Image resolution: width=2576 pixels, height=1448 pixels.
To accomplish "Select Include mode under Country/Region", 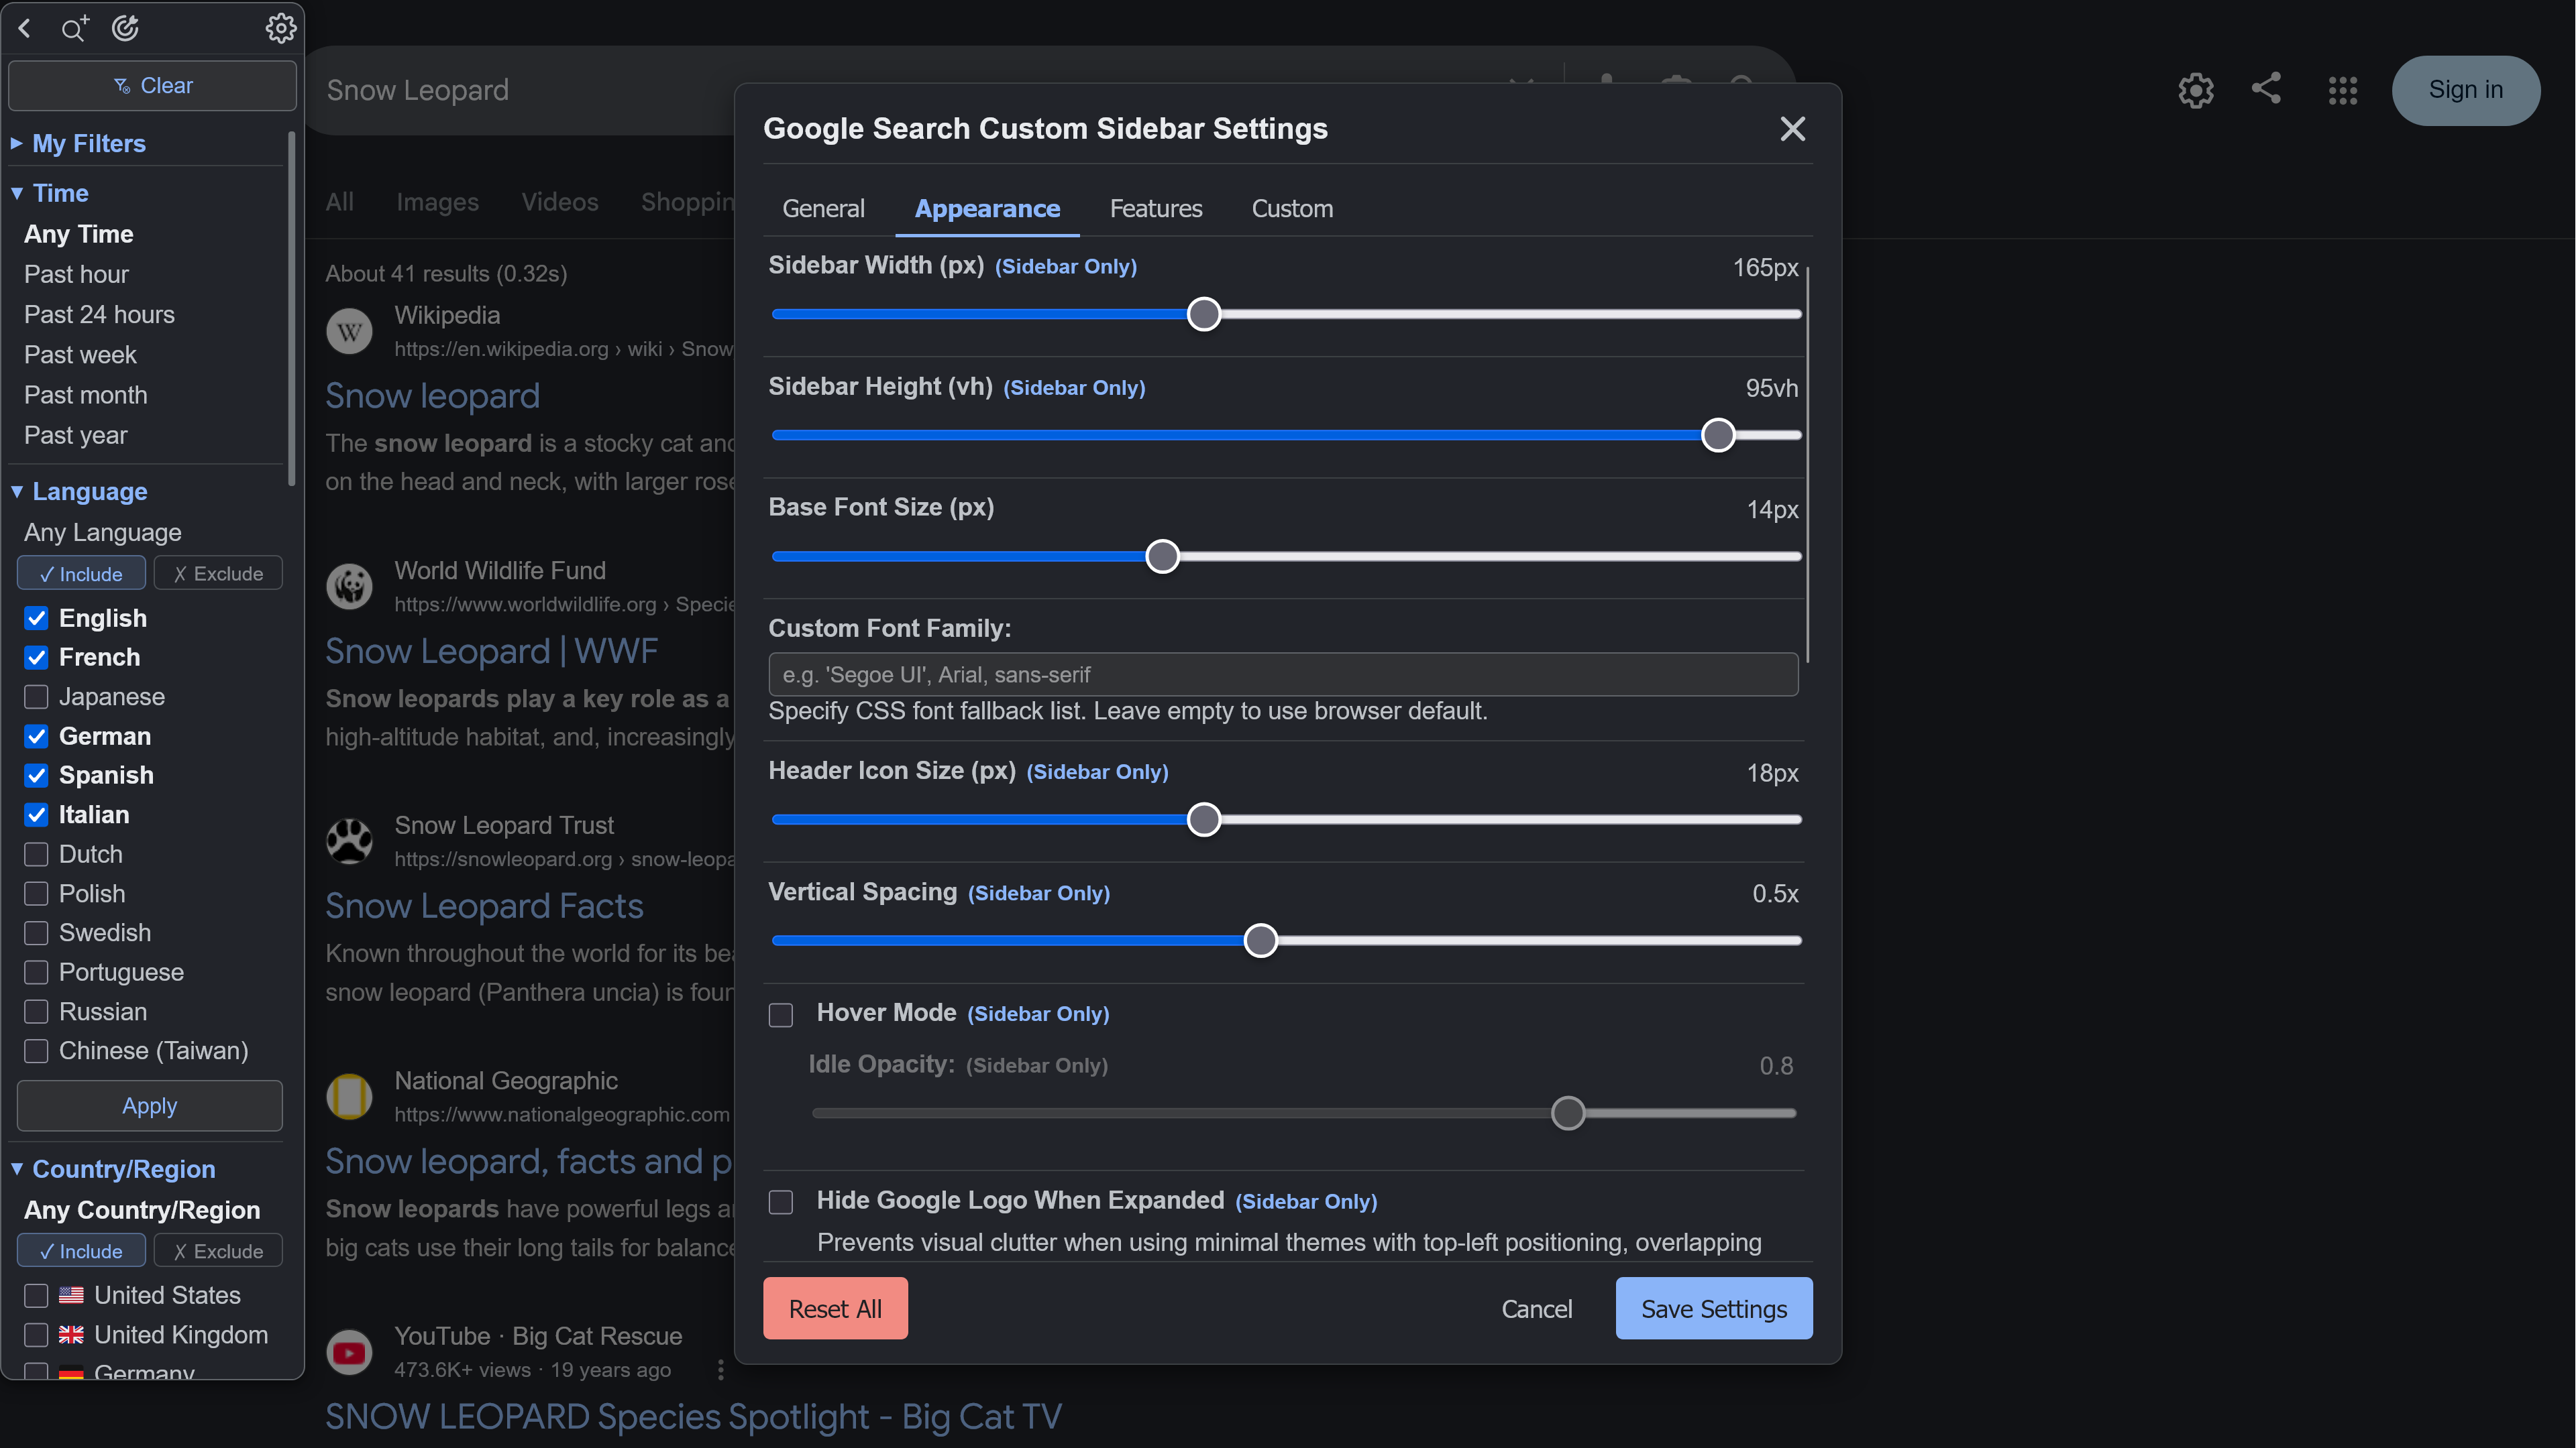I will (x=81, y=1251).
